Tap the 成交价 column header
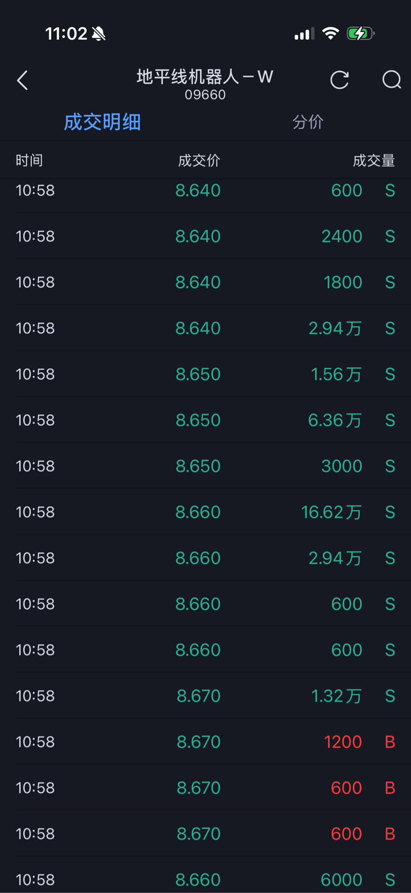 pos(199,160)
